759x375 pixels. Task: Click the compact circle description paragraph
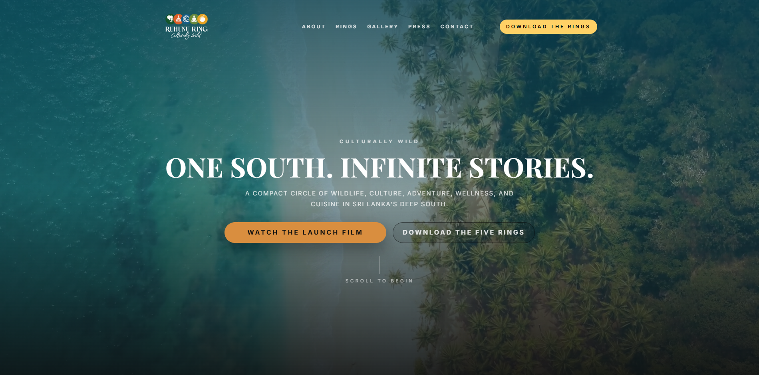[x=379, y=199]
